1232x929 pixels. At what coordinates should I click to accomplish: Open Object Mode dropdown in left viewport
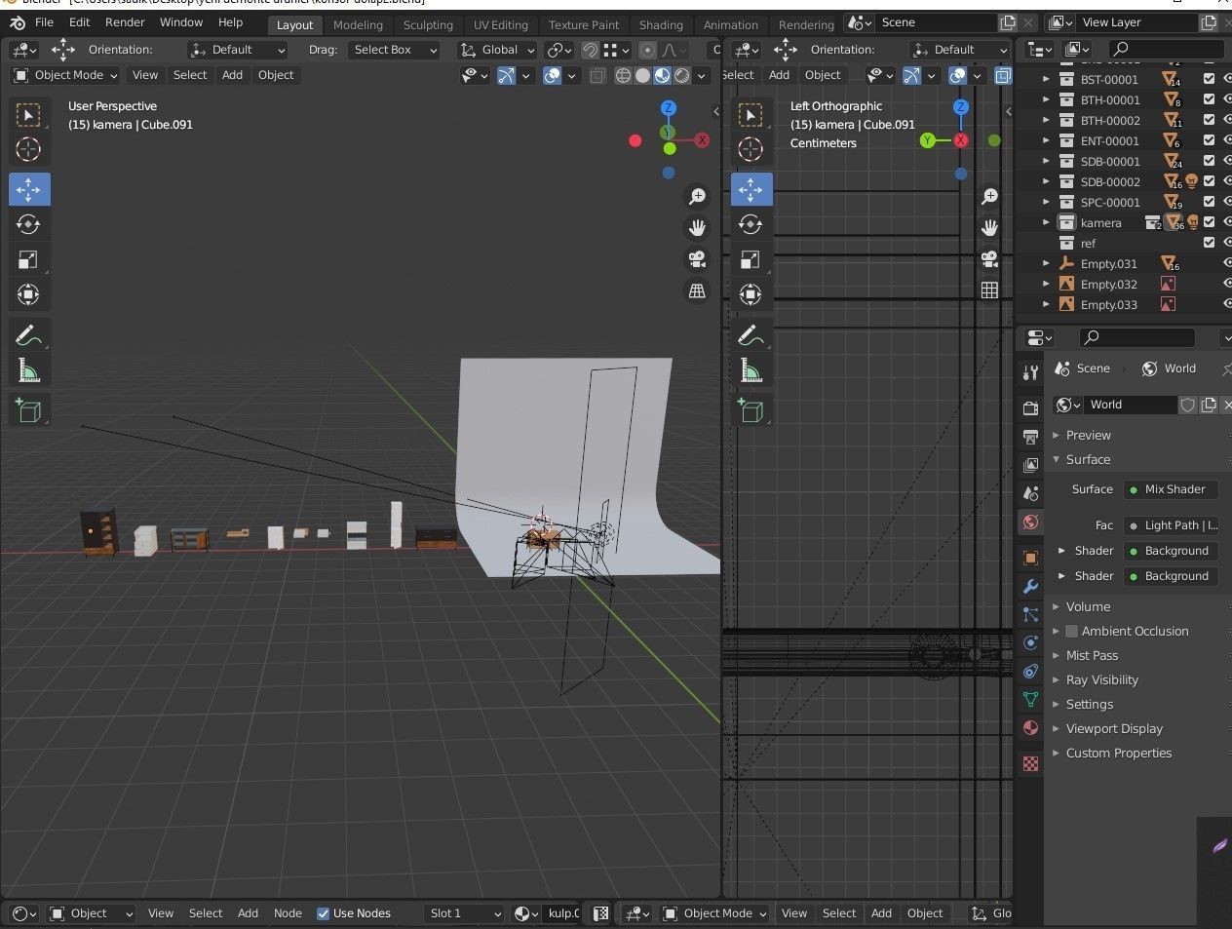pyautogui.click(x=65, y=75)
